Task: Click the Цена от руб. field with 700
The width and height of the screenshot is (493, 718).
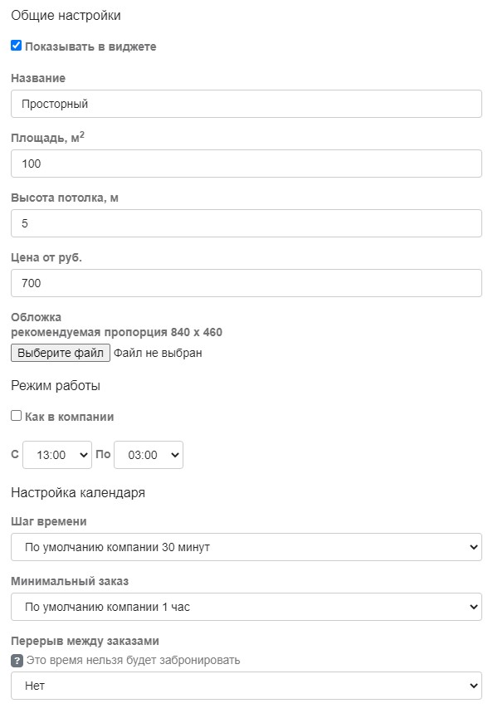Action: point(247,283)
